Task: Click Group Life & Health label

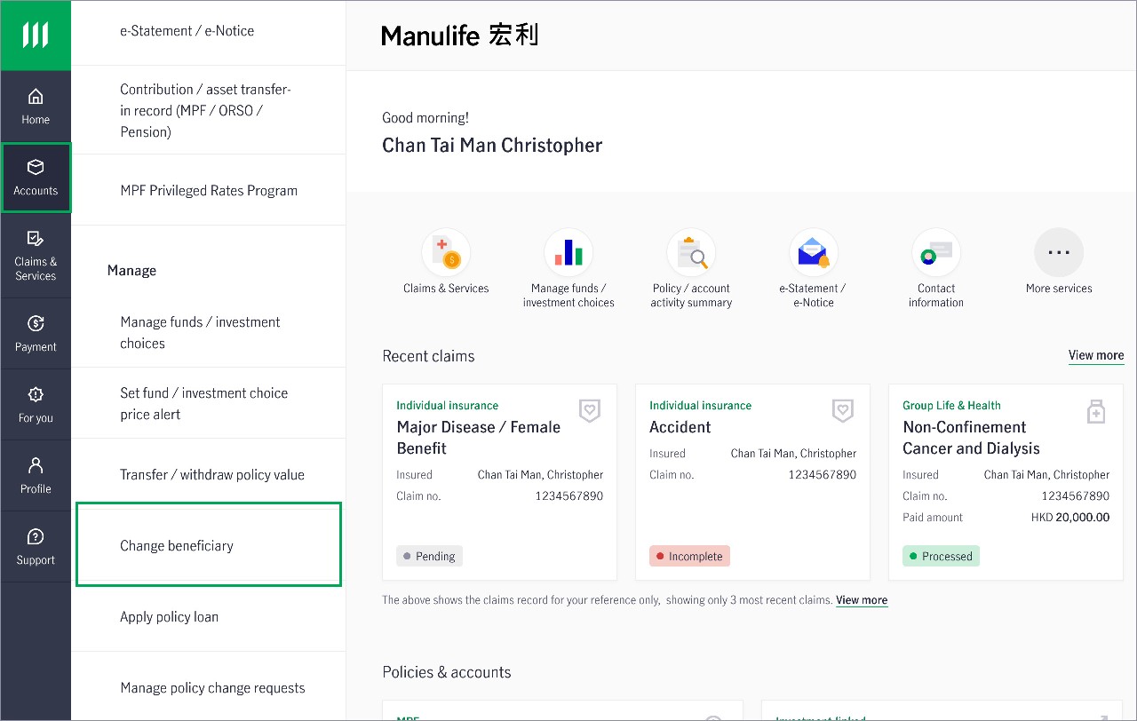Action: click(951, 405)
